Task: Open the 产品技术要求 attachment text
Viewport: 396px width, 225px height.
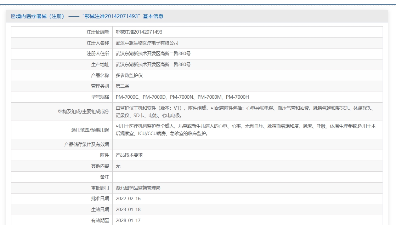Action: [129, 155]
